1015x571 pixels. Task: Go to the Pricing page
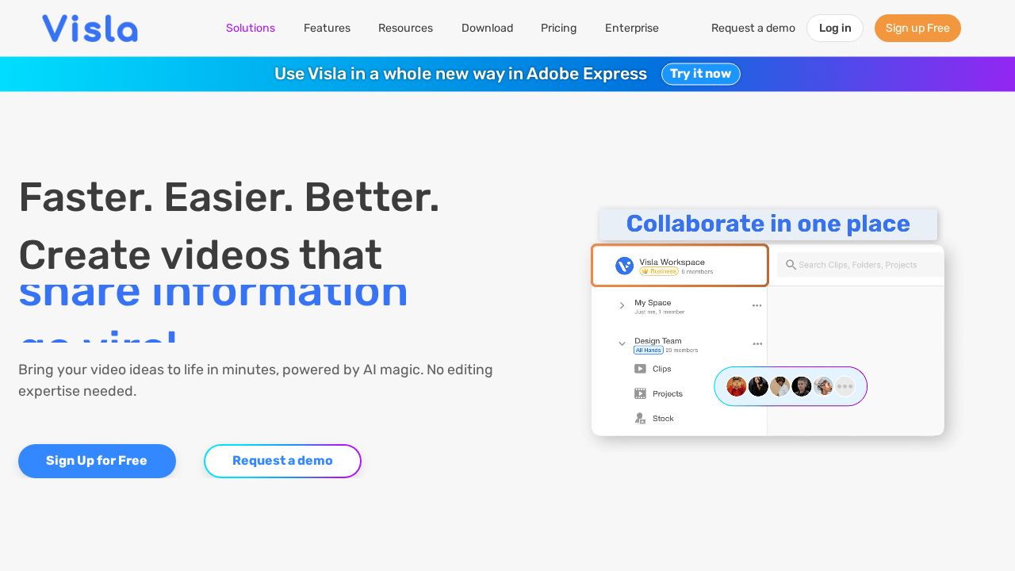tap(559, 28)
